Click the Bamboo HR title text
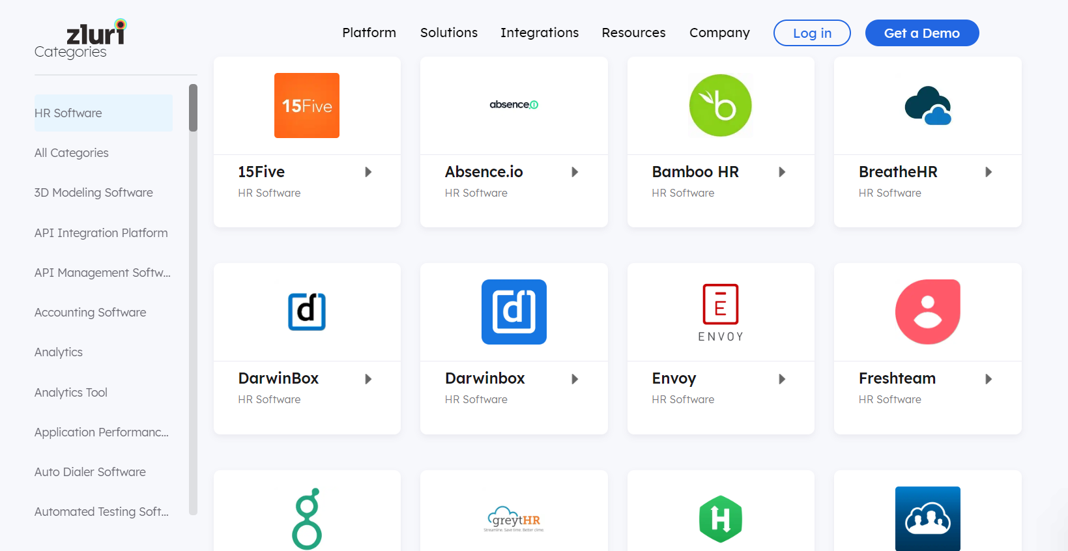This screenshot has width=1068, height=551. (695, 172)
